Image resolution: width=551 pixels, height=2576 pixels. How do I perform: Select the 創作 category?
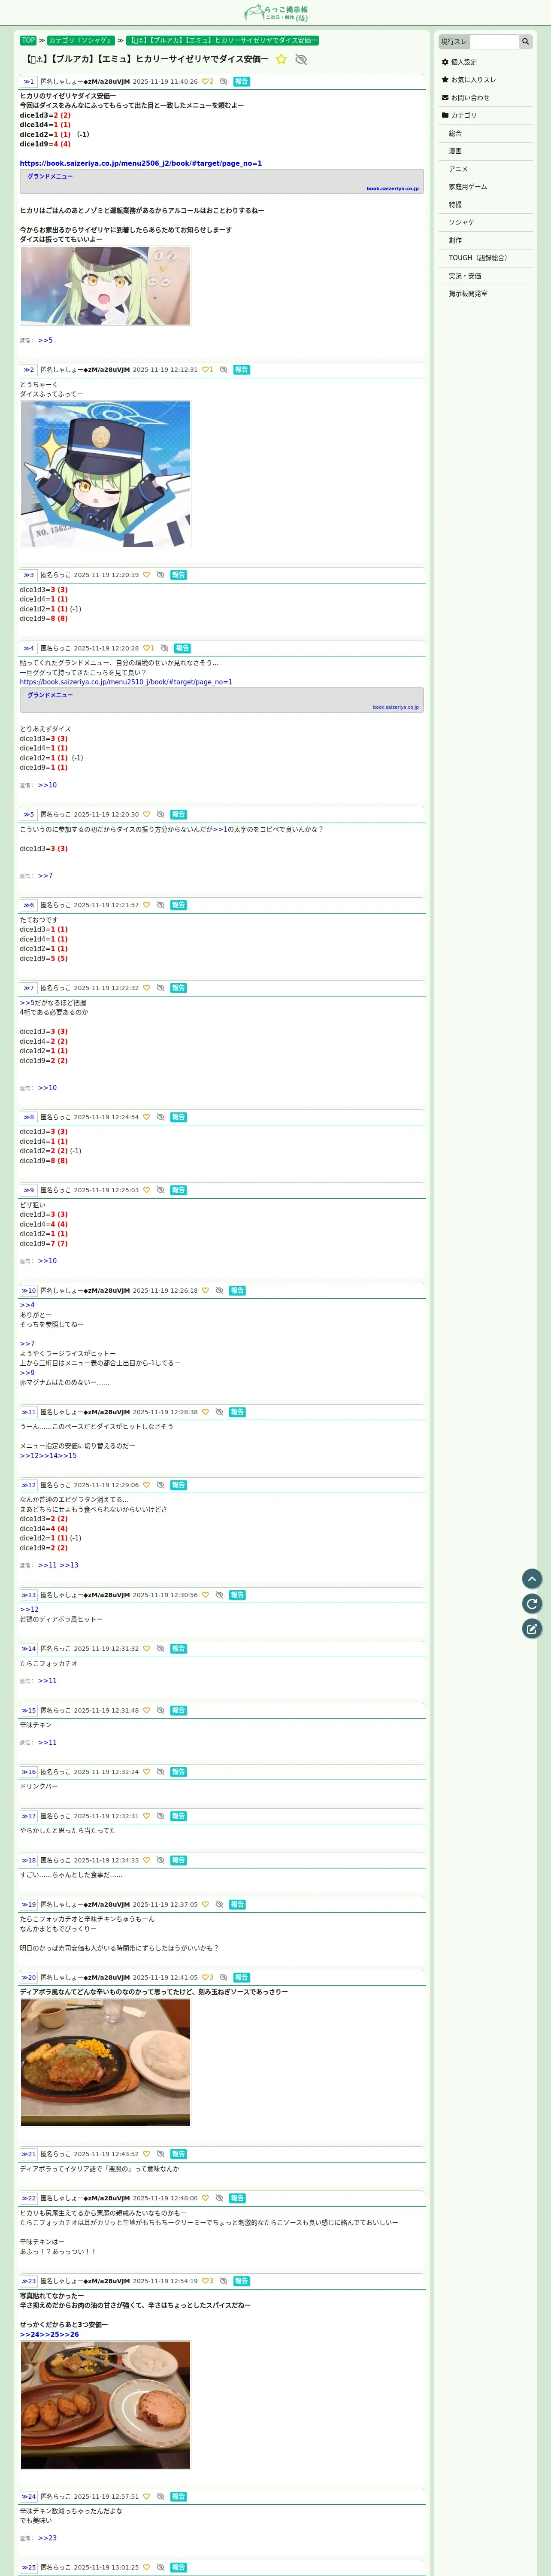(x=486, y=240)
